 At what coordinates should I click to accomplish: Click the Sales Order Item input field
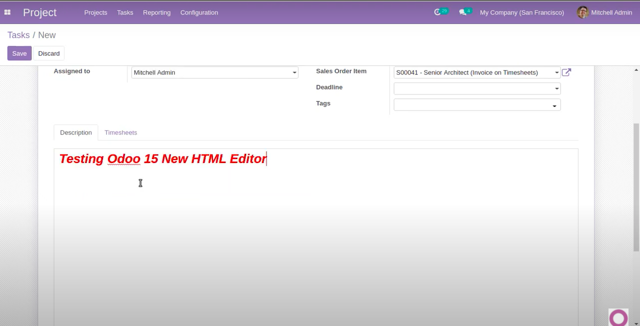[x=477, y=72]
